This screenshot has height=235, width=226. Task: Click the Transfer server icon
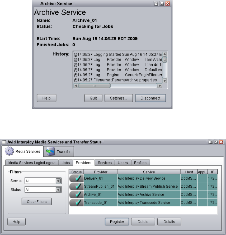(50, 152)
